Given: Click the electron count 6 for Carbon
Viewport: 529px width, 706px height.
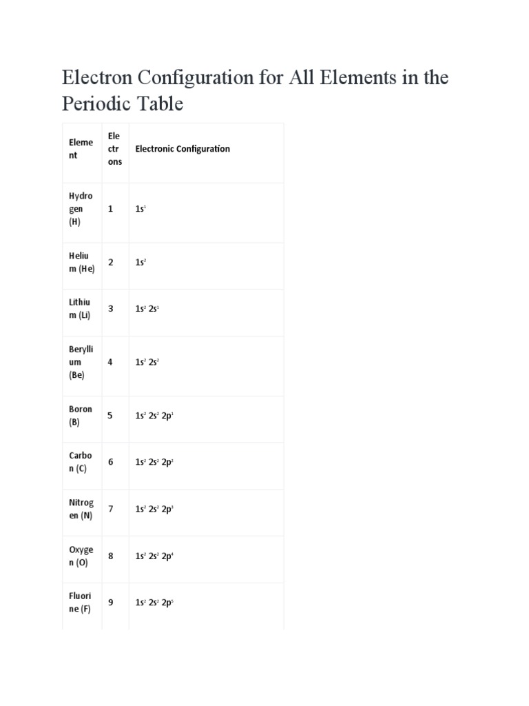Looking at the screenshot, I should pyautogui.click(x=110, y=463).
